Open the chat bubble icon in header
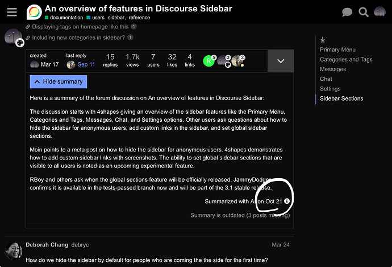The image size is (392, 267). (347, 12)
